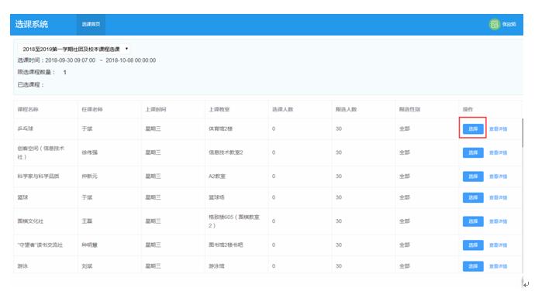Click the 围棋文化社 course name
This screenshot has height=291, width=535.
(x=30, y=221)
